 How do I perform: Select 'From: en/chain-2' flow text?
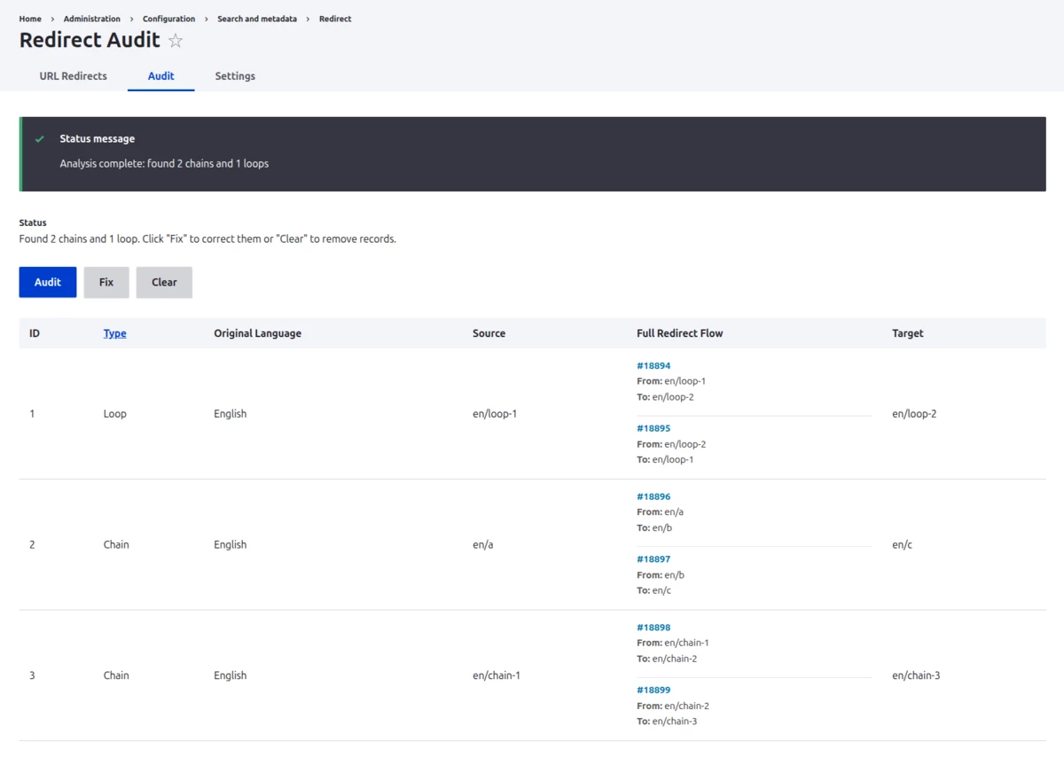[x=673, y=706]
